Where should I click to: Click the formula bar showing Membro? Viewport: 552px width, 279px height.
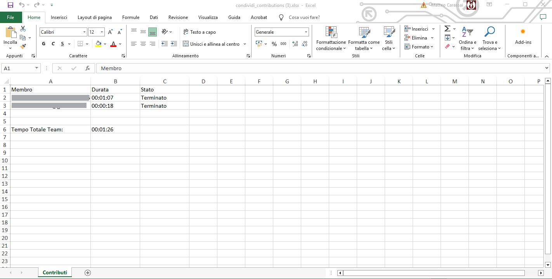coord(320,68)
